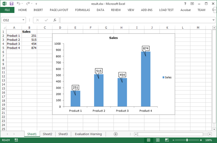Open the REVIEW tab
Screen dimensions: 217x143
[116, 10]
